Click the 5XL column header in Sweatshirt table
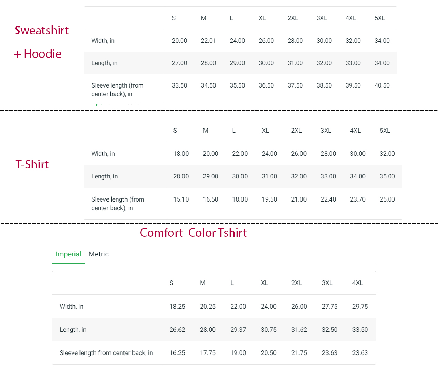Image resolution: width=438 pixels, height=389 pixels. tap(379, 18)
